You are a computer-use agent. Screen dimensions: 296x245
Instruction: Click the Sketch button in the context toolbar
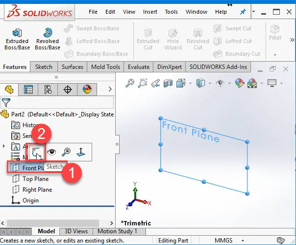36,153
